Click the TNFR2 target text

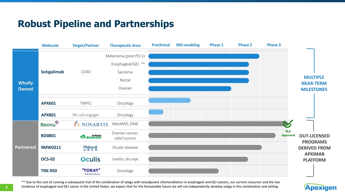point(86,103)
